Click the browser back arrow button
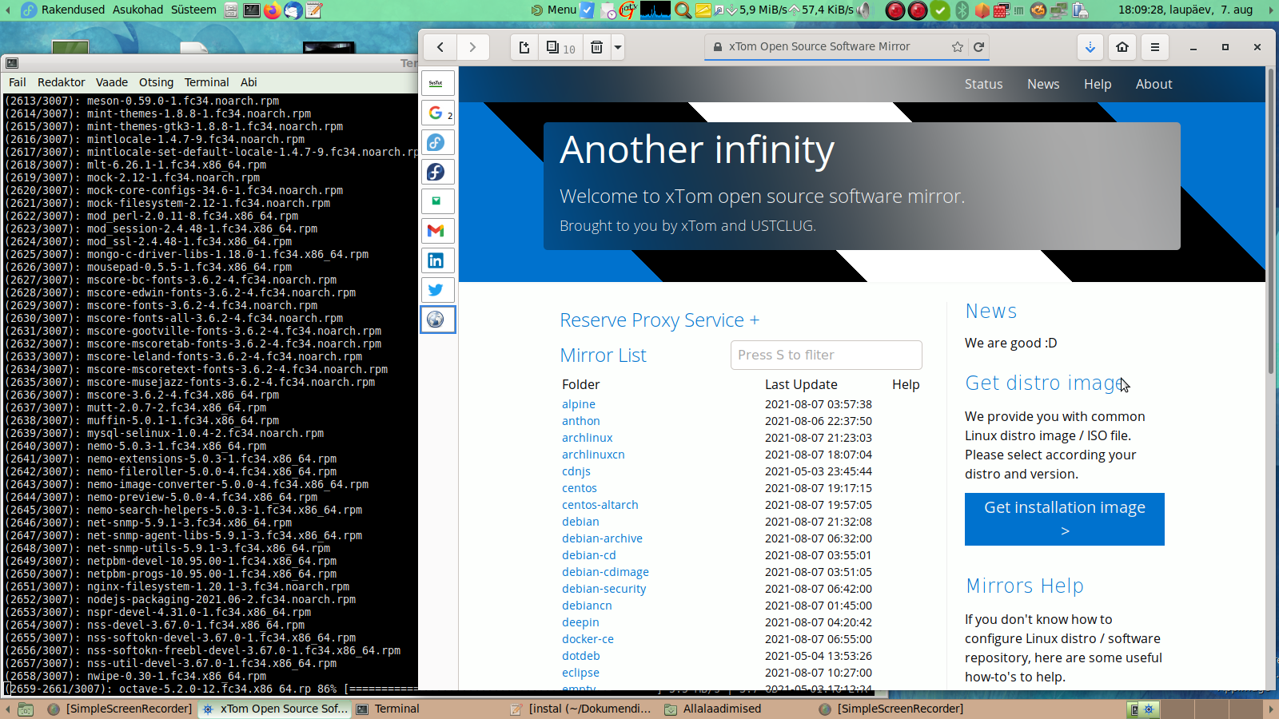Screen dimensions: 1279x719 point(440,47)
